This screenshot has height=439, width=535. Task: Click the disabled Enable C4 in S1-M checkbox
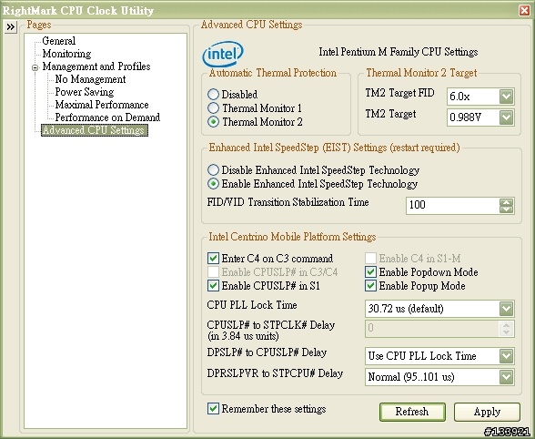tap(371, 259)
